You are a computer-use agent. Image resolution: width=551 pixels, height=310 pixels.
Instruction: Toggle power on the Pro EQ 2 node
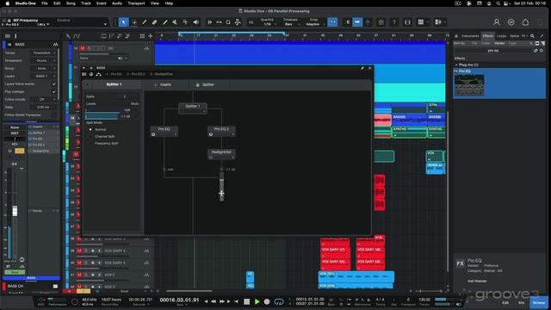211,134
